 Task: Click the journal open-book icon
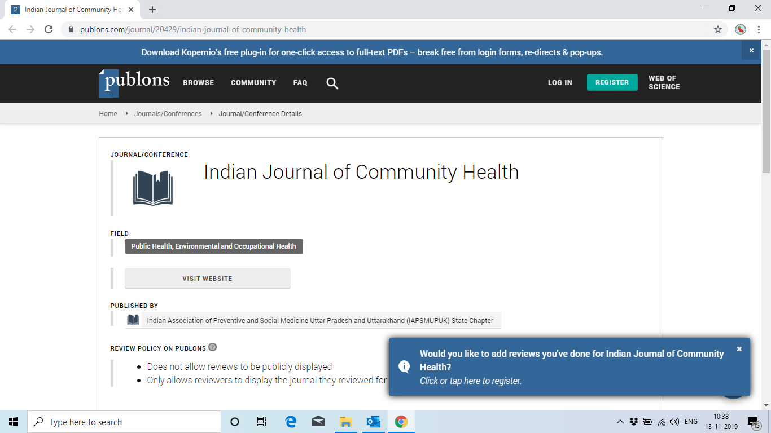(x=153, y=188)
